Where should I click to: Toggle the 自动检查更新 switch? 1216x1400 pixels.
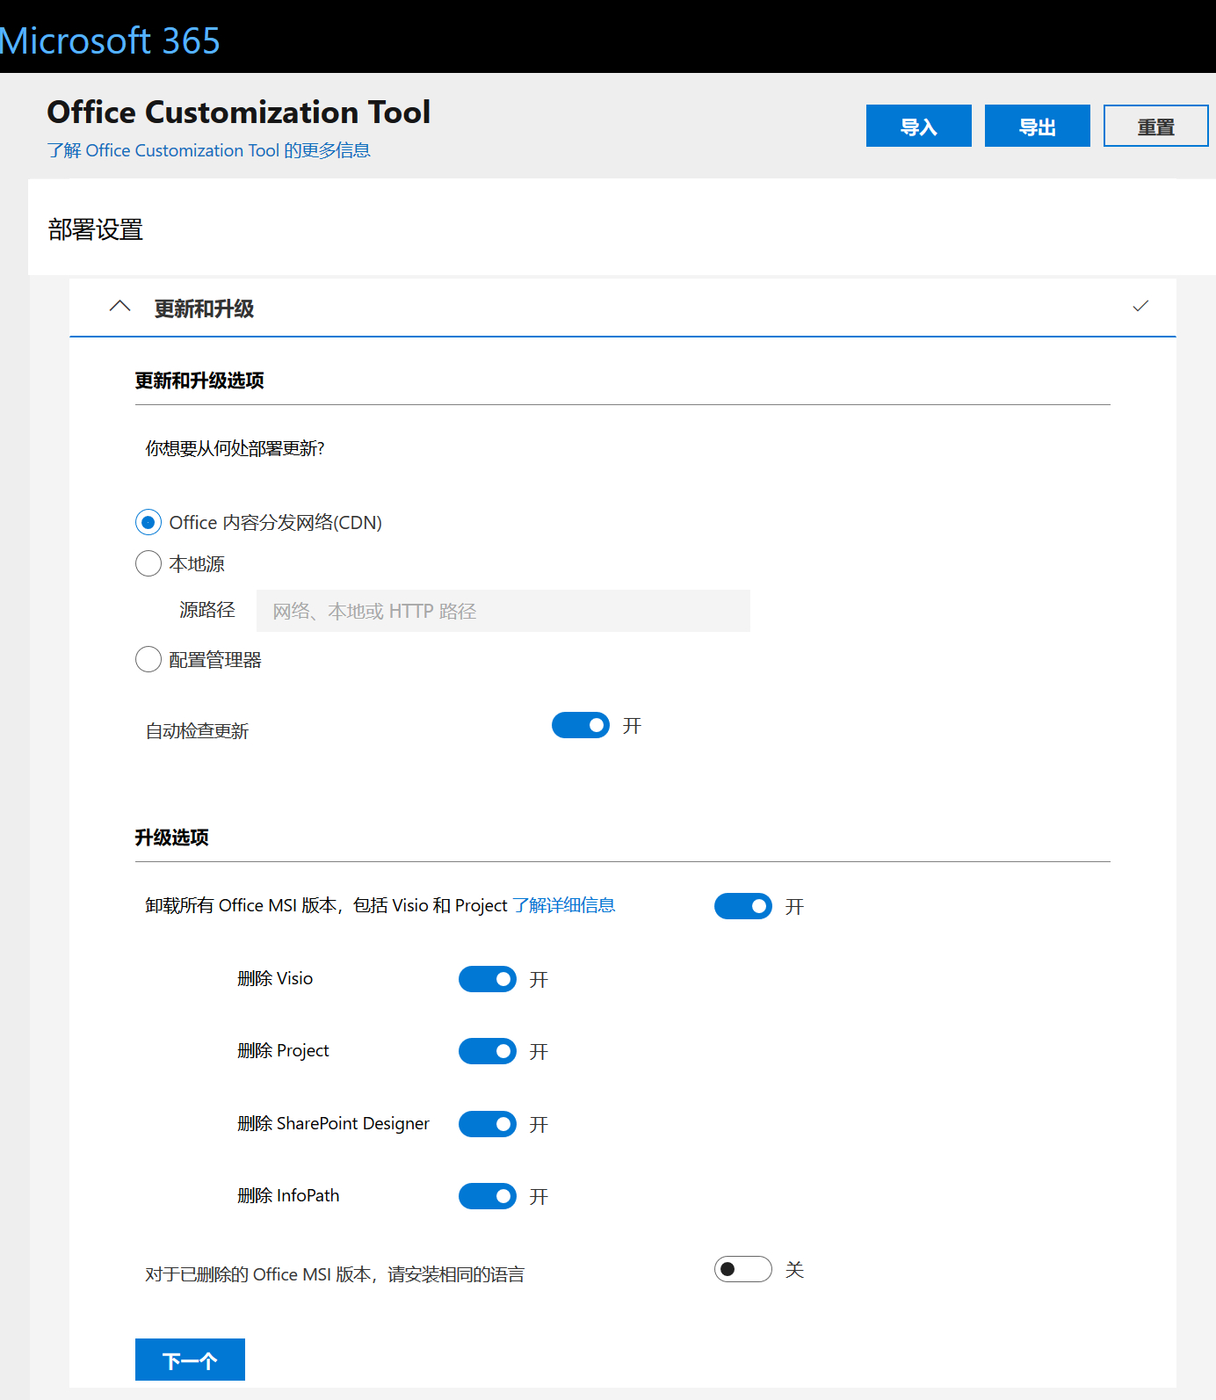581,725
